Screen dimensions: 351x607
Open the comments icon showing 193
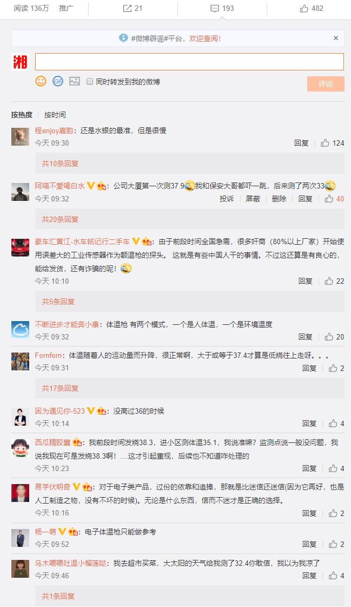point(215,8)
